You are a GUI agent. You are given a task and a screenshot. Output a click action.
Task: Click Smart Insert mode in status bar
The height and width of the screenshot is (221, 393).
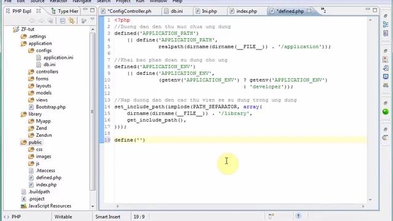coord(108,217)
